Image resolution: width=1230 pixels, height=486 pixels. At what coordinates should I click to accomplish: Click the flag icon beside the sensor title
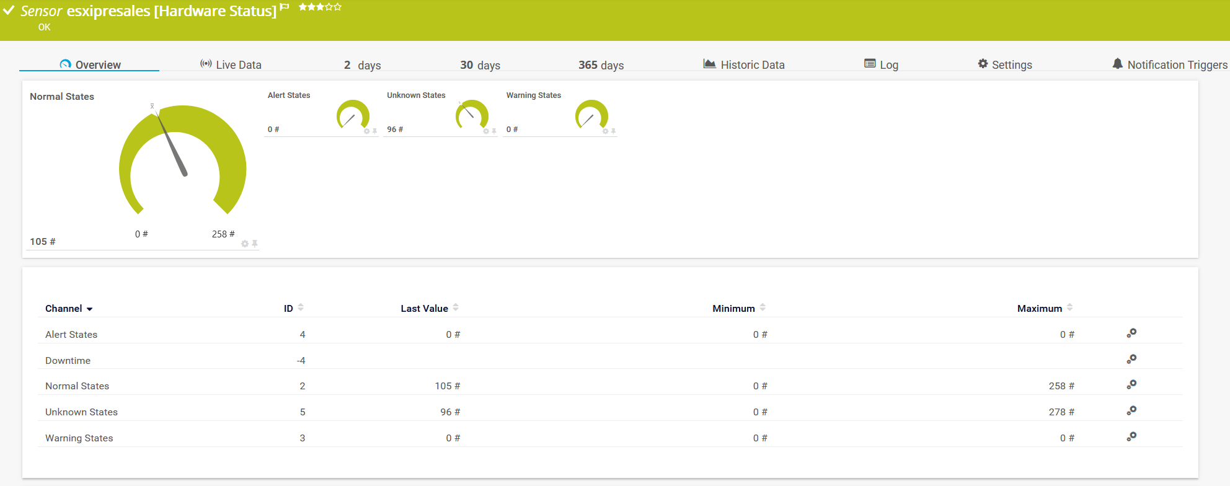[x=285, y=7]
